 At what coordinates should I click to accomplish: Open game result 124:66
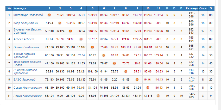71,23
